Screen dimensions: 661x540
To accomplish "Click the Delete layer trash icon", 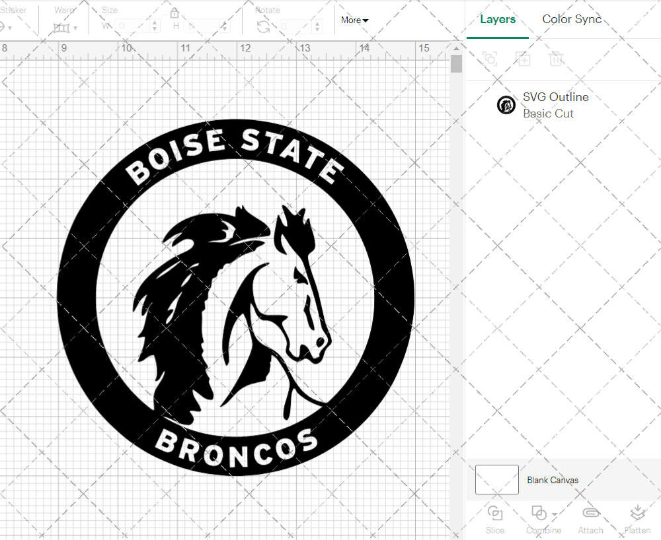I will tap(556, 59).
